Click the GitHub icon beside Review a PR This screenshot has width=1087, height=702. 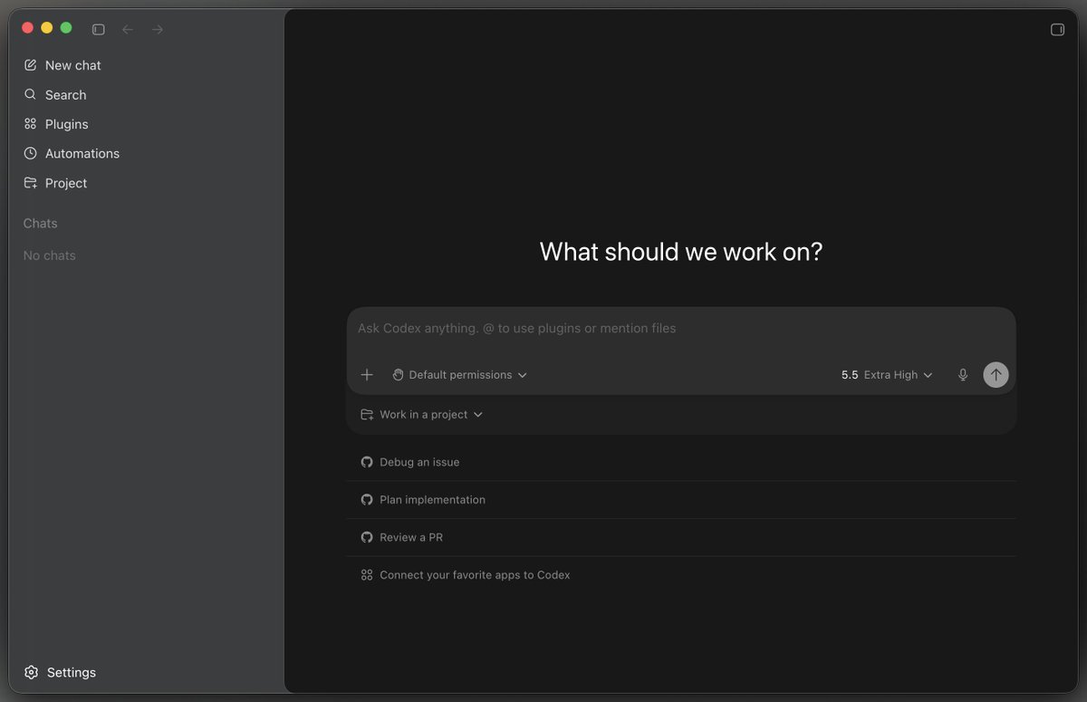click(367, 537)
